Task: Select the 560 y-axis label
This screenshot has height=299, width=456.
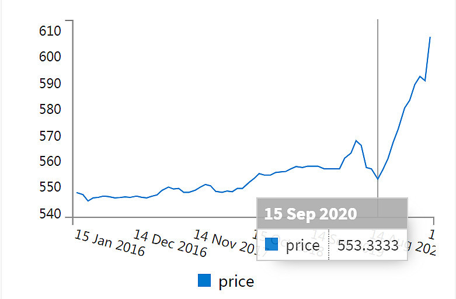Action: tap(50, 161)
